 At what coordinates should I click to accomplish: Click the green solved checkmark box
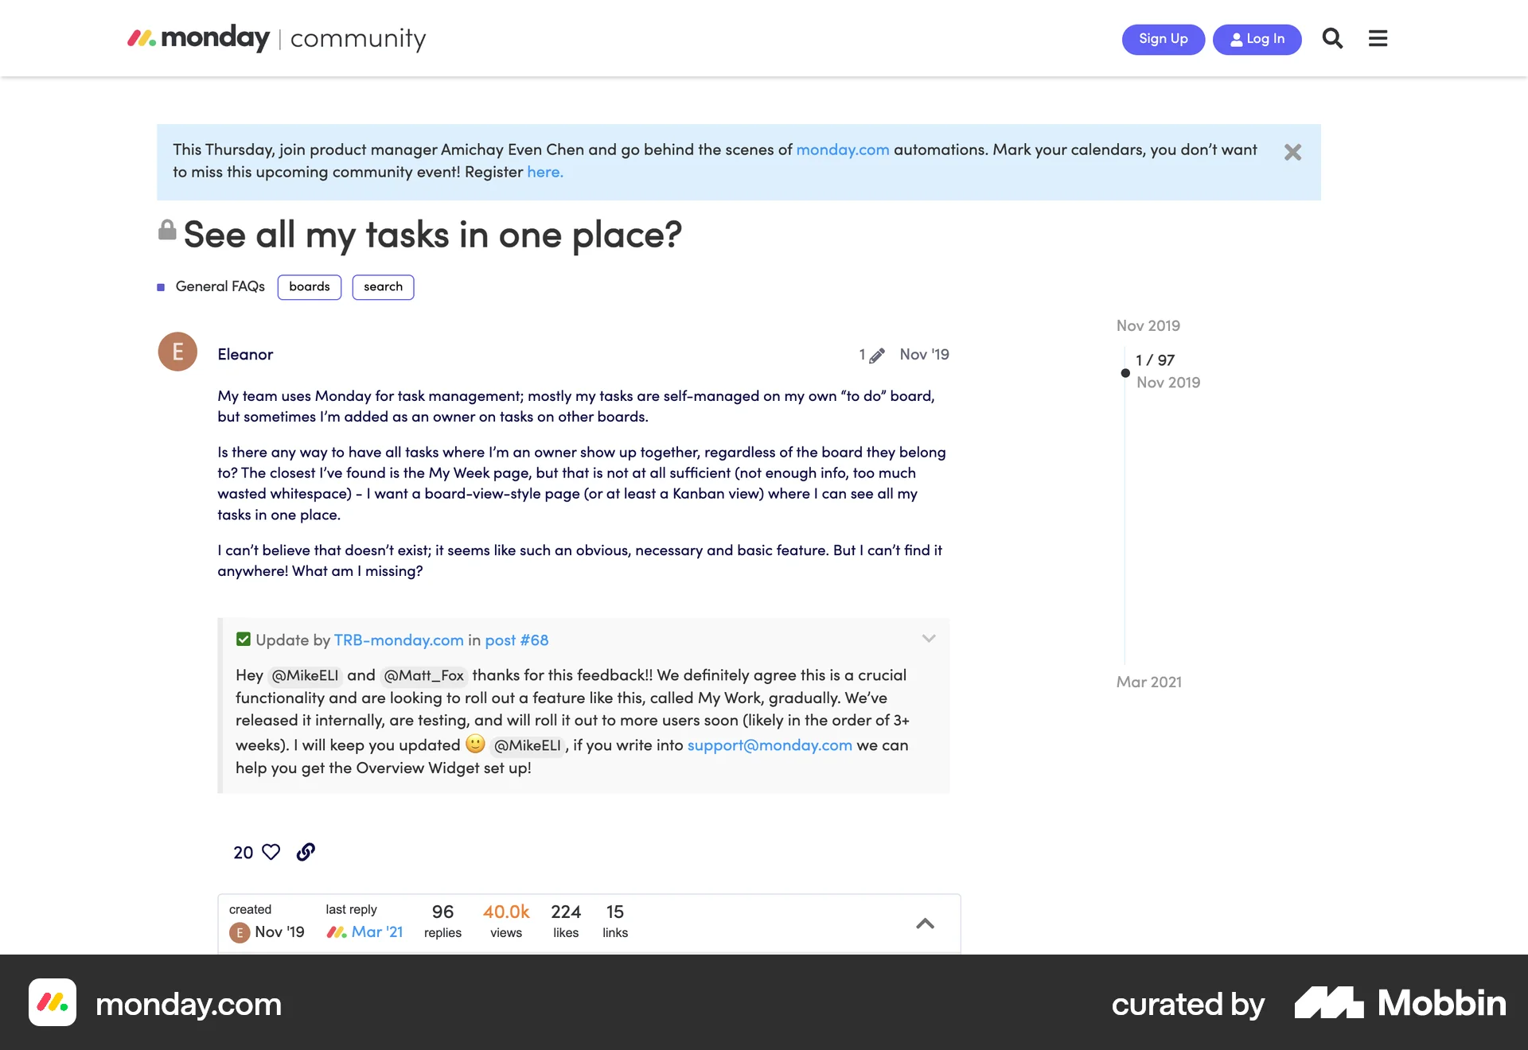tap(244, 640)
